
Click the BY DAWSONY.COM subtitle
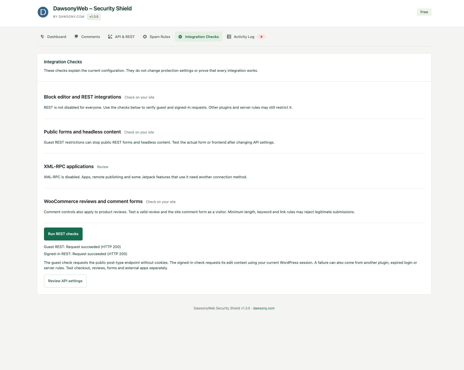[x=69, y=17]
